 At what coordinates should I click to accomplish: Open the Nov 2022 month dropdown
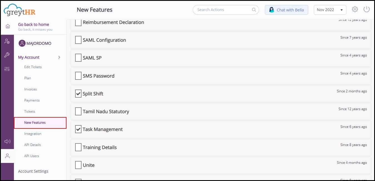pyautogui.click(x=330, y=10)
